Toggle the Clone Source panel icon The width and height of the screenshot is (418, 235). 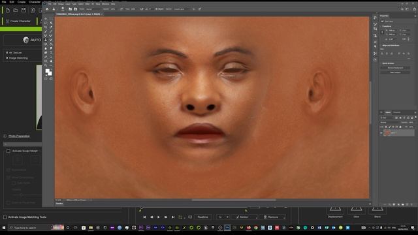coord(76,9)
